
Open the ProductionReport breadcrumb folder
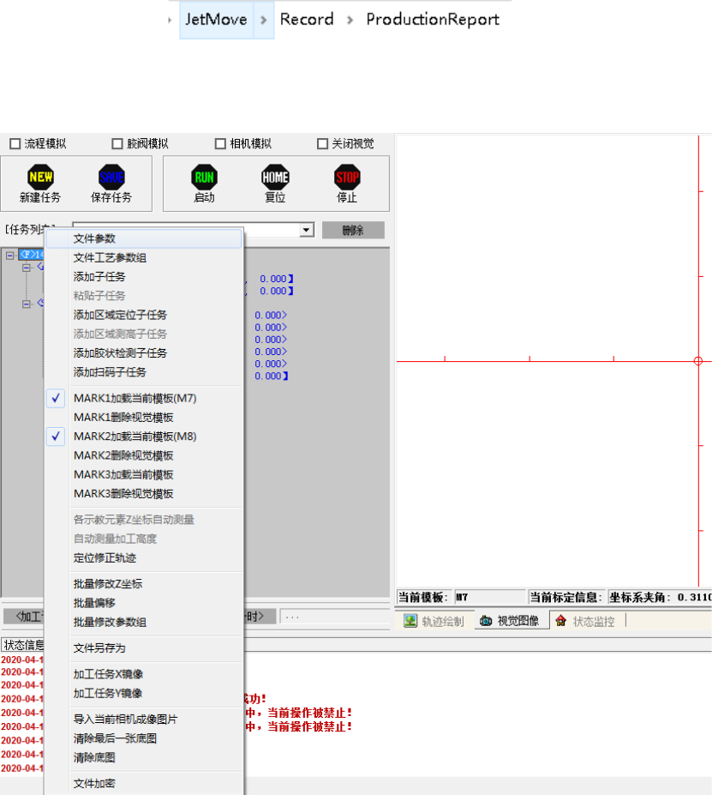click(x=433, y=20)
